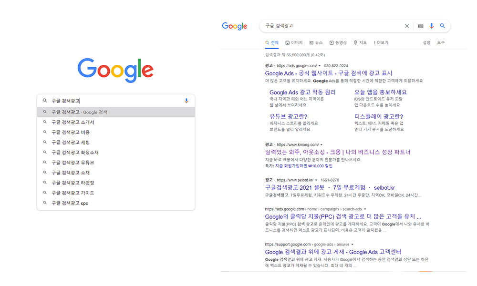Select suggestion '구글 검색광고 cpc'

click(116, 203)
